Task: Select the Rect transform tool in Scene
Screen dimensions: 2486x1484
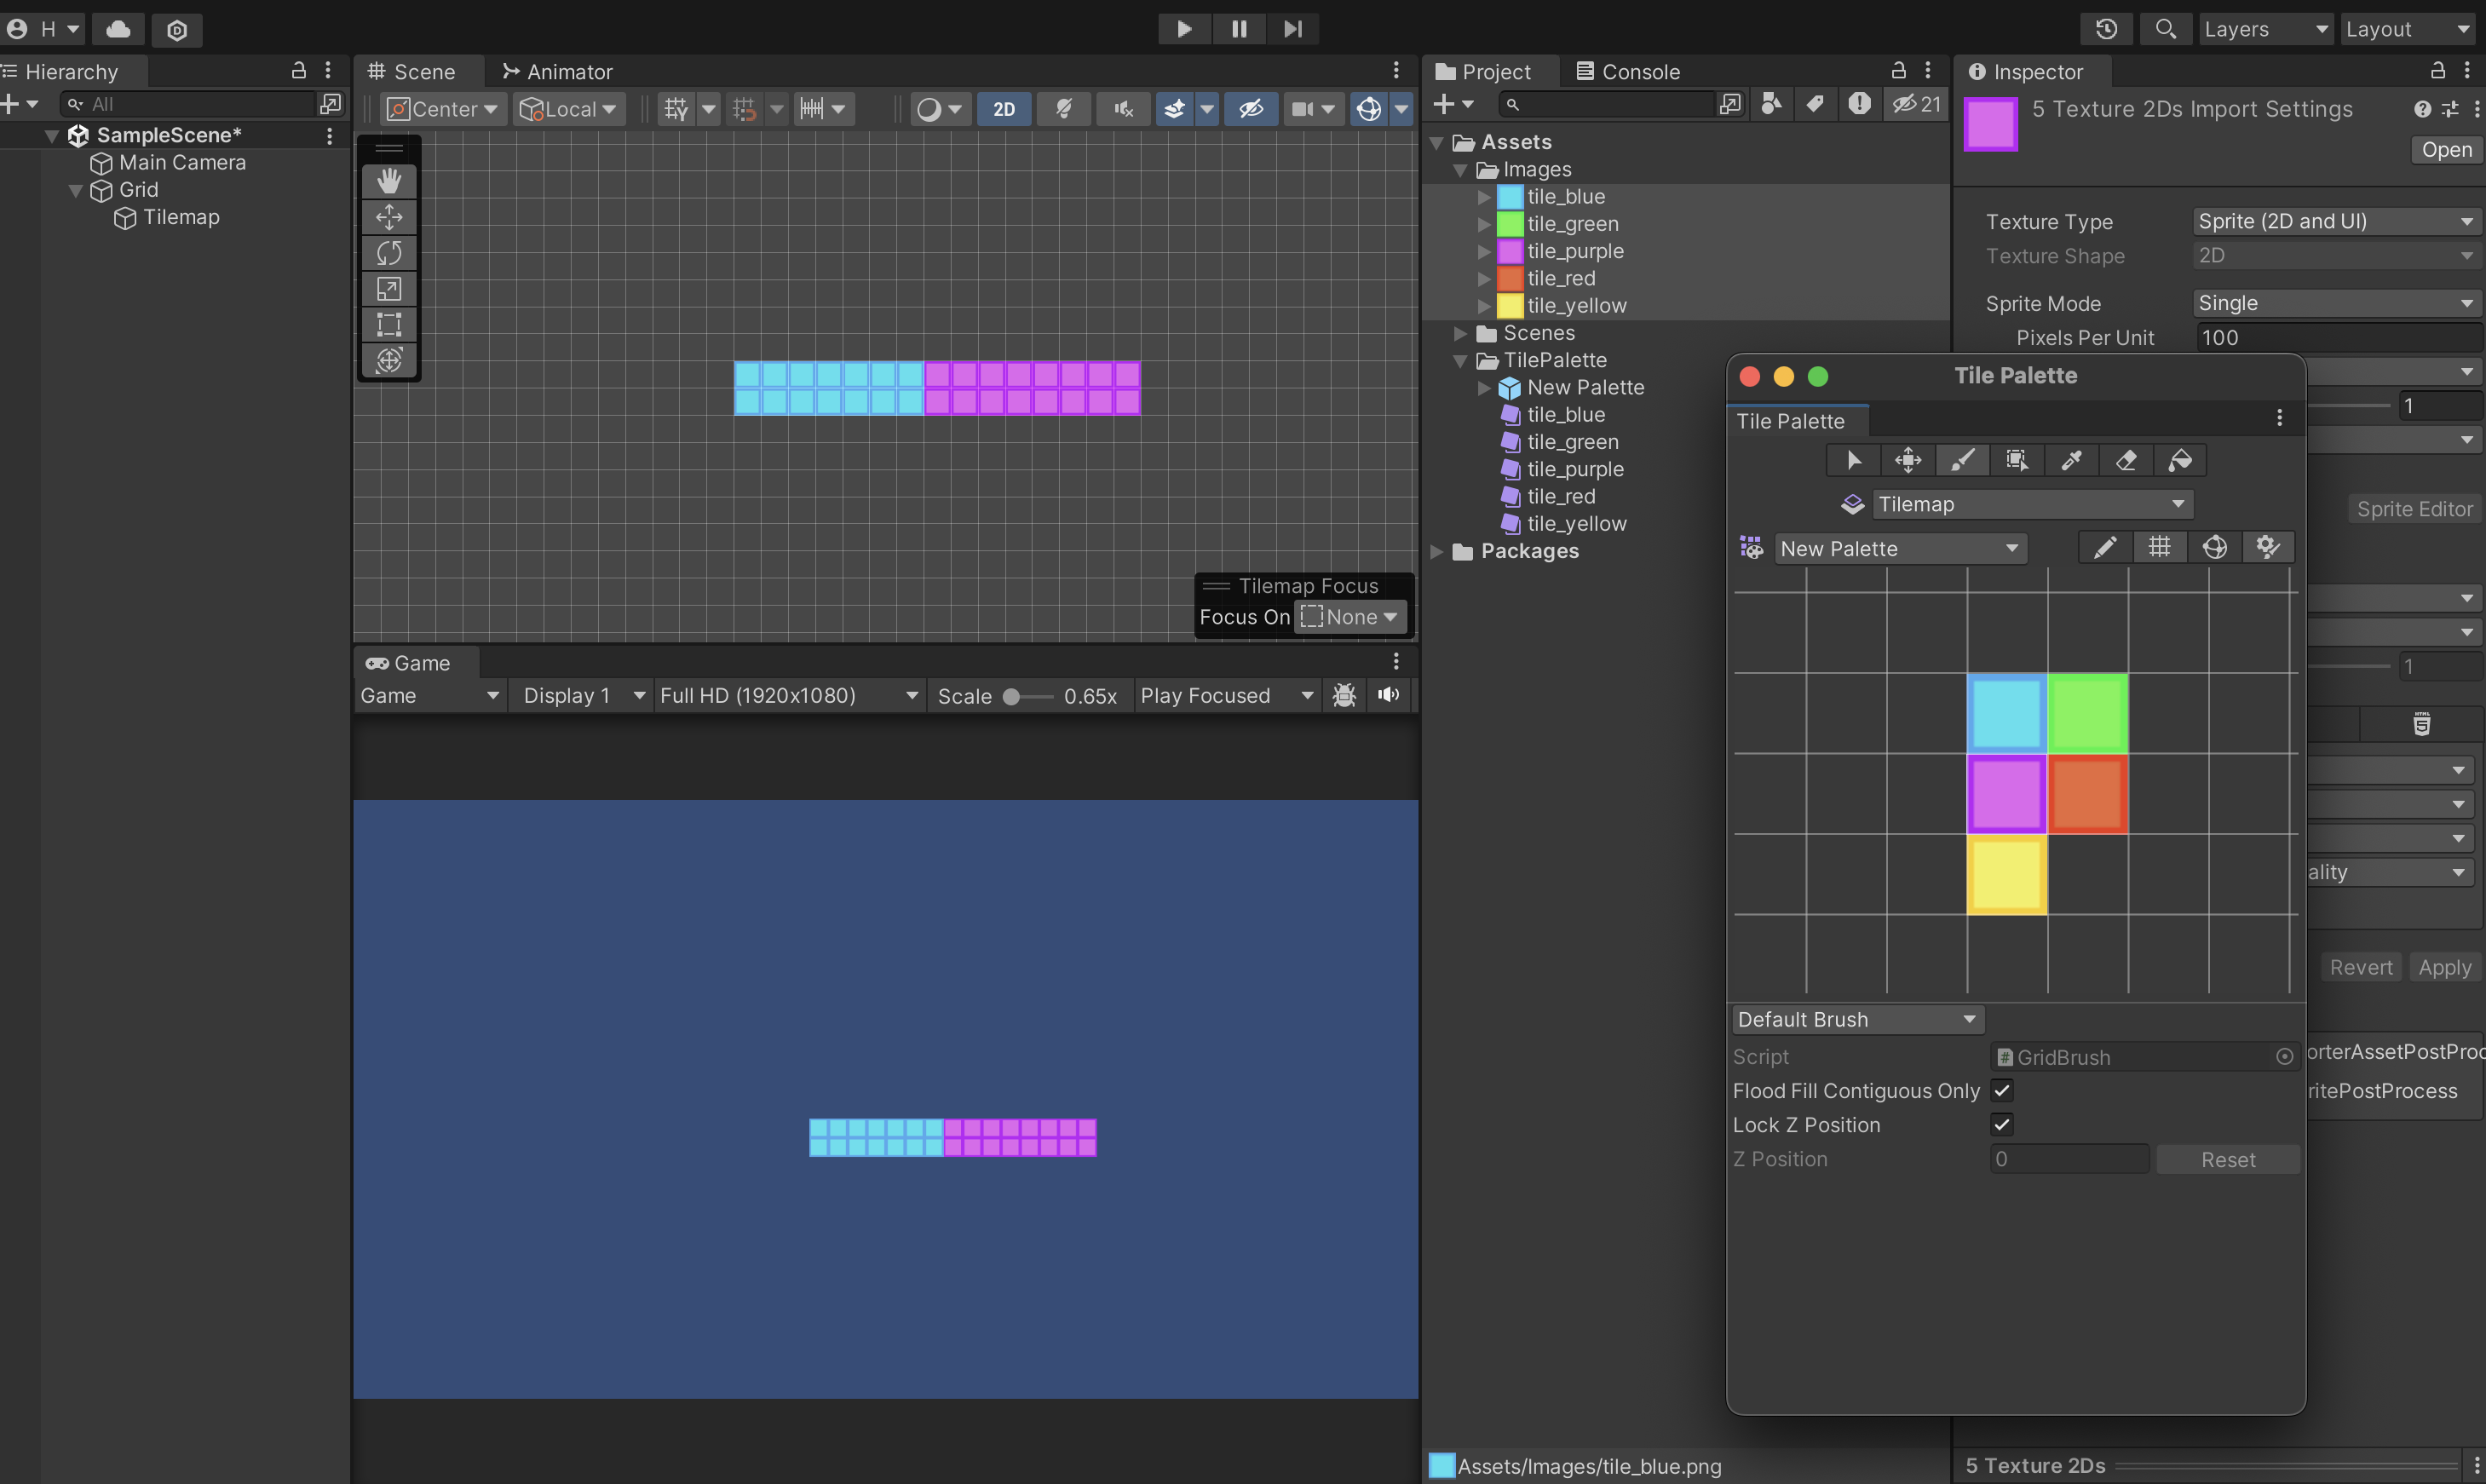Action: [x=389, y=325]
